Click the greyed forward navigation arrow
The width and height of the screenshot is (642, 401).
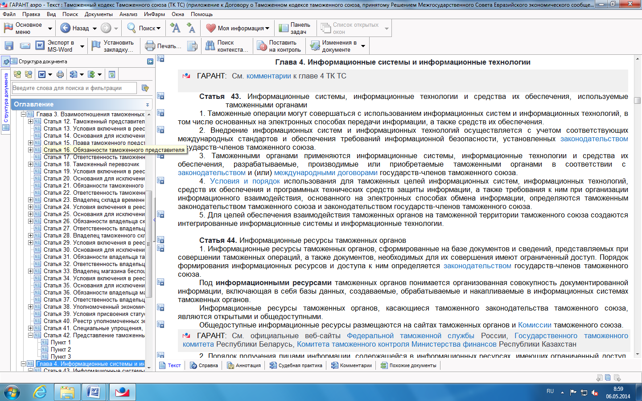pyautogui.click(x=106, y=28)
